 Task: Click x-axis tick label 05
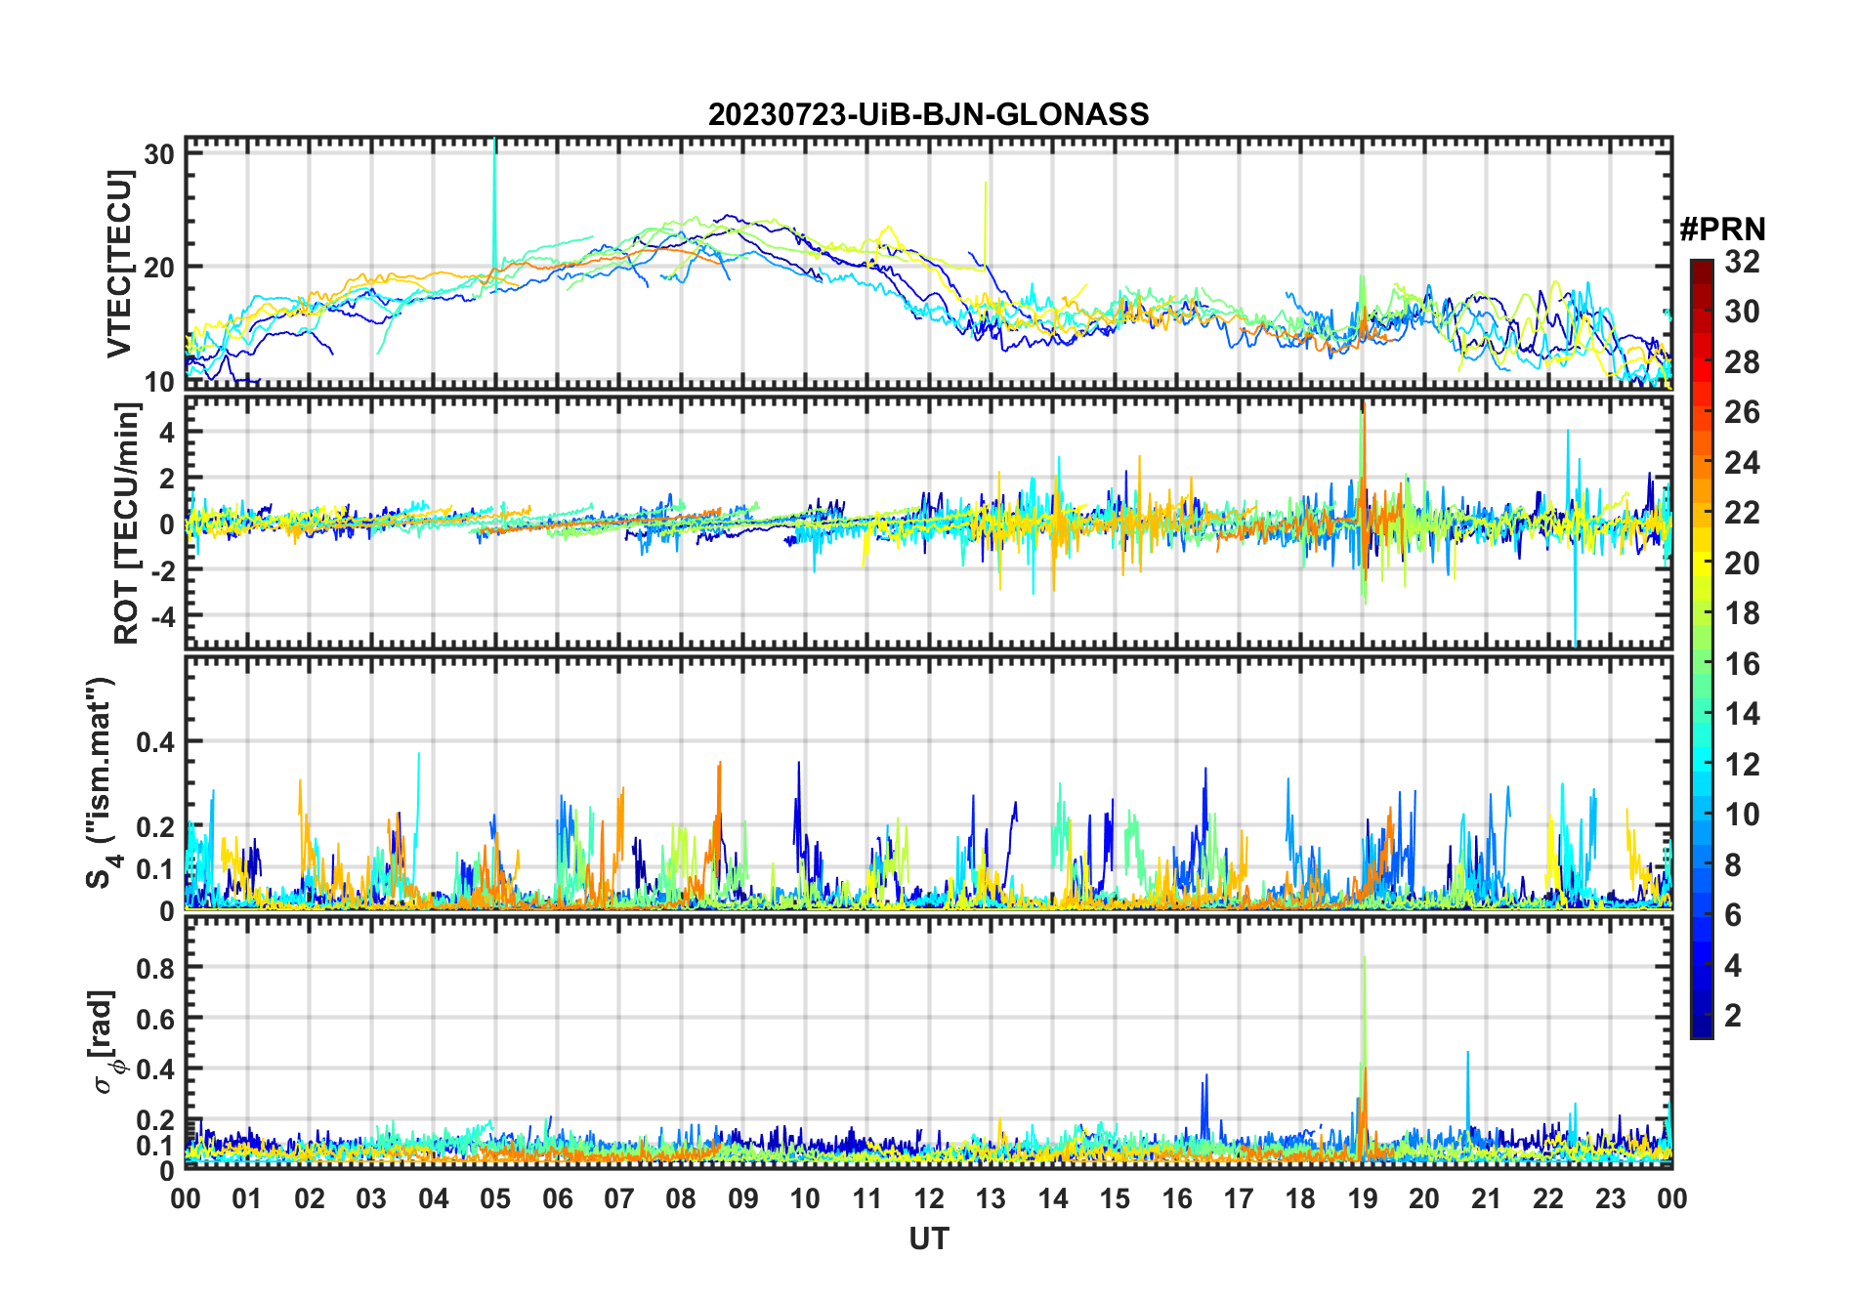coord(495,1198)
